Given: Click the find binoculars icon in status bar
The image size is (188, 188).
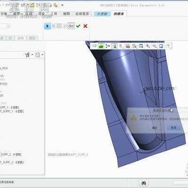Looking at the screenshot, I should click(144, 183).
